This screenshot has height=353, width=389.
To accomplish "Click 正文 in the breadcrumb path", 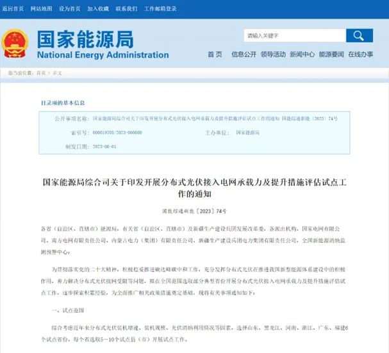I will (x=58, y=74).
